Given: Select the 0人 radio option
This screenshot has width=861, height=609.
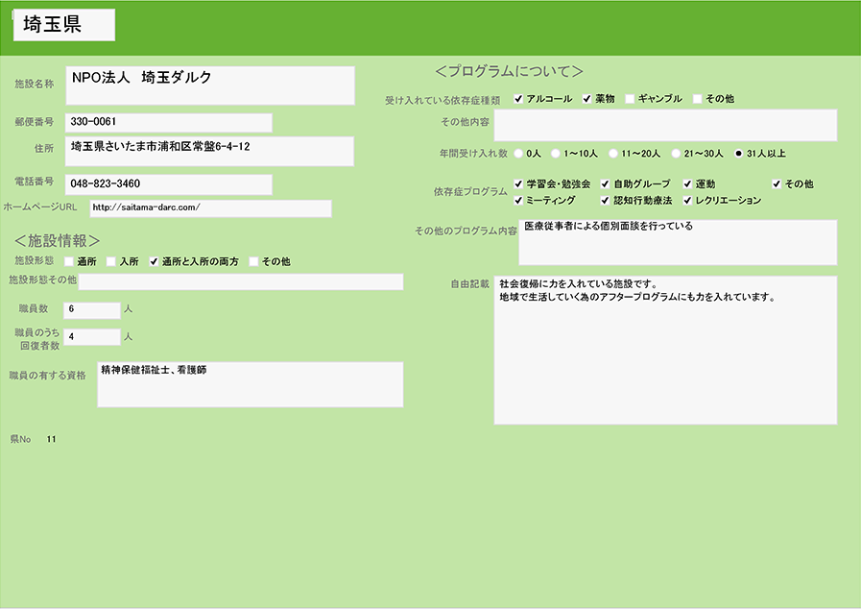Looking at the screenshot, I should point(519,153).
